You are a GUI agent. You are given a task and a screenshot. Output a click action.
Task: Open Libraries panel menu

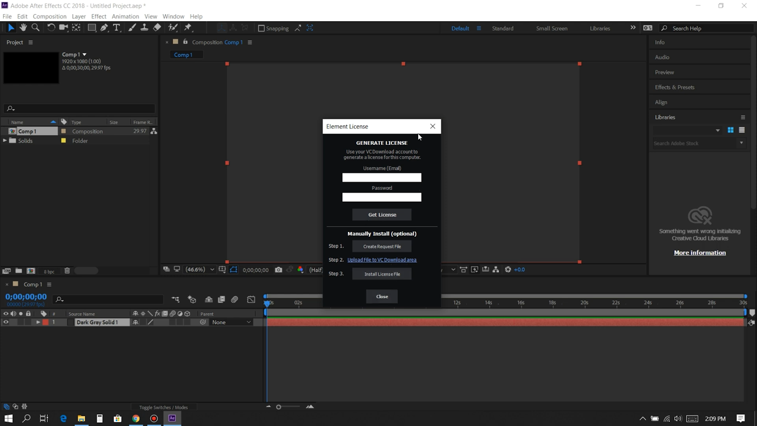[x=743, y=117]
